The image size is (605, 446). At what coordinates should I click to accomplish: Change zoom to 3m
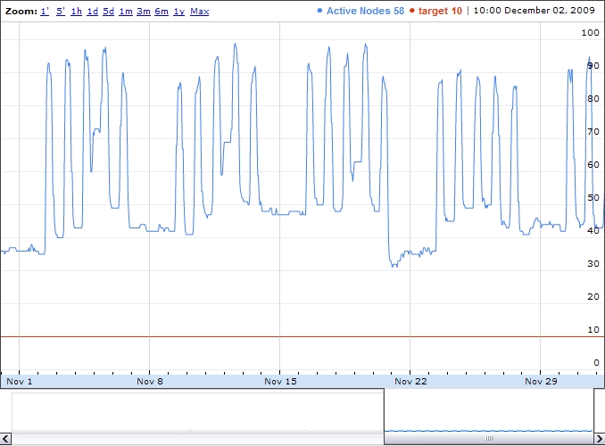pyautogui.click(x=144, y=12)
